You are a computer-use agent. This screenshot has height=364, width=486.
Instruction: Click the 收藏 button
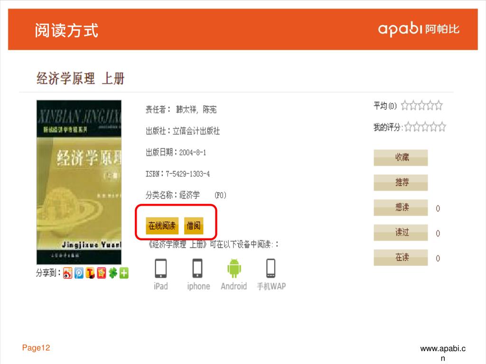point(401,157)
